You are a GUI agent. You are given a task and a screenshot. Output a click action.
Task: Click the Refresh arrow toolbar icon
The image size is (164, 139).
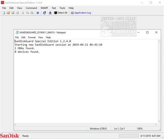coord(44,13)
